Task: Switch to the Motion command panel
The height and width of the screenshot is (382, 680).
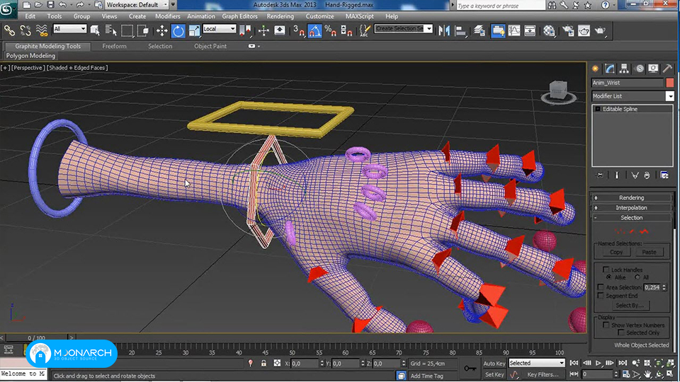Action: [x=639, y=69]
